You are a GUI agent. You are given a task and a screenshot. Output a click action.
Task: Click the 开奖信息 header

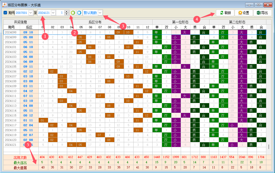tap(21, 22)
